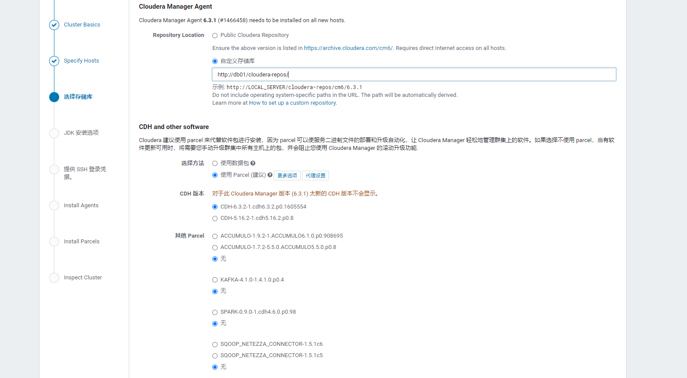Viewport: 687px width, 378px height.
Task: Select SQOOP_NETEZZA_CONNECTOR-1.5.1c6 parcel
Action: point(215,345)
